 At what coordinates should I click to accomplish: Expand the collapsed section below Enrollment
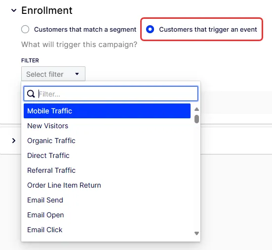tap(14, 141)
